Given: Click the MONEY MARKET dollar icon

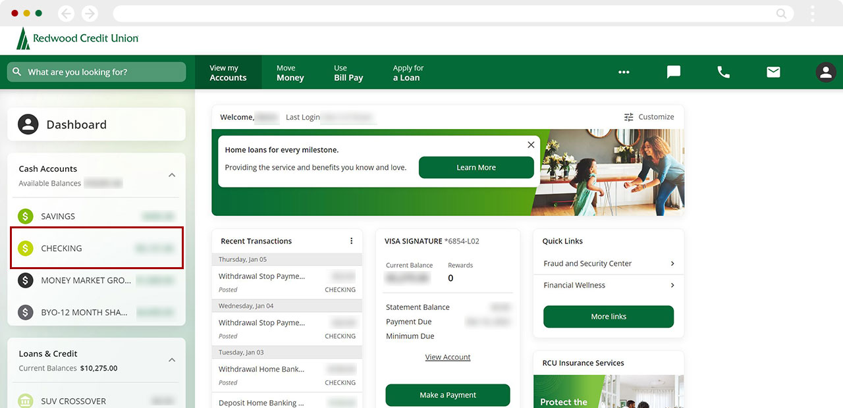Looking at the screenshot, I should pyautogui.click(x=26, y=280).
